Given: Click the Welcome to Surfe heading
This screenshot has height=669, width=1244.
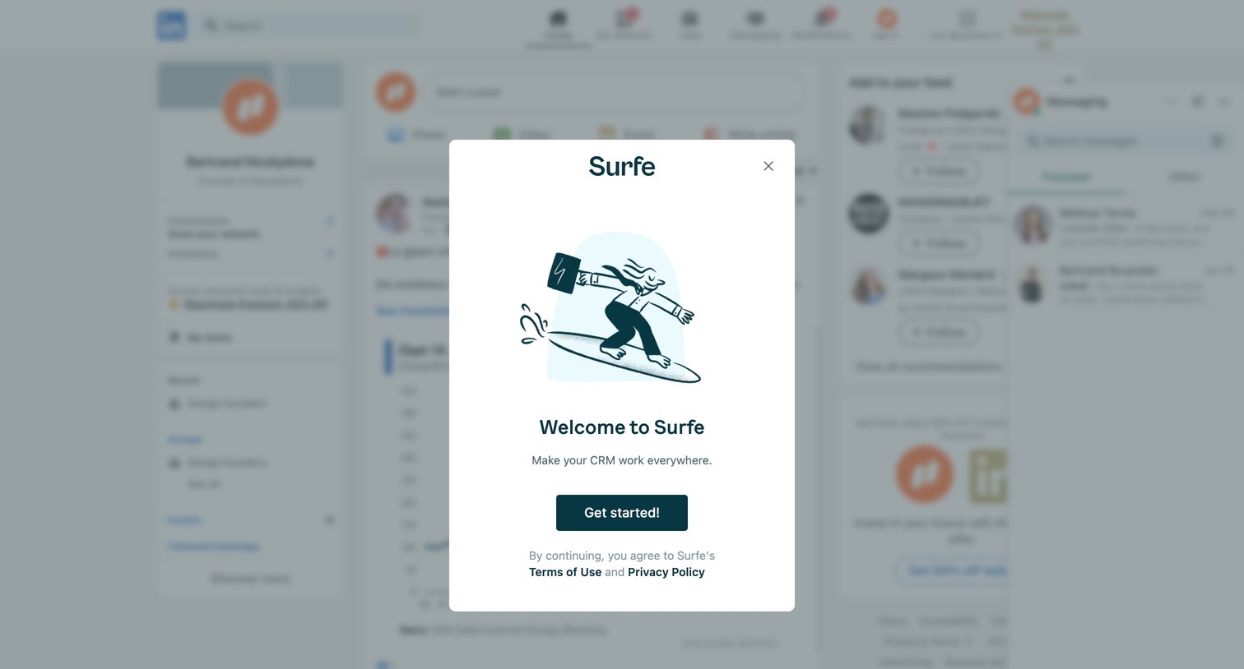Looking at the screenshot, I should click(622, 427).
